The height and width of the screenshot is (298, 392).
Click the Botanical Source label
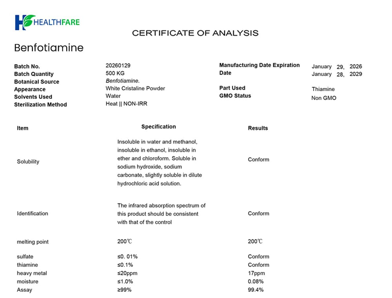[x=37, y=82]
